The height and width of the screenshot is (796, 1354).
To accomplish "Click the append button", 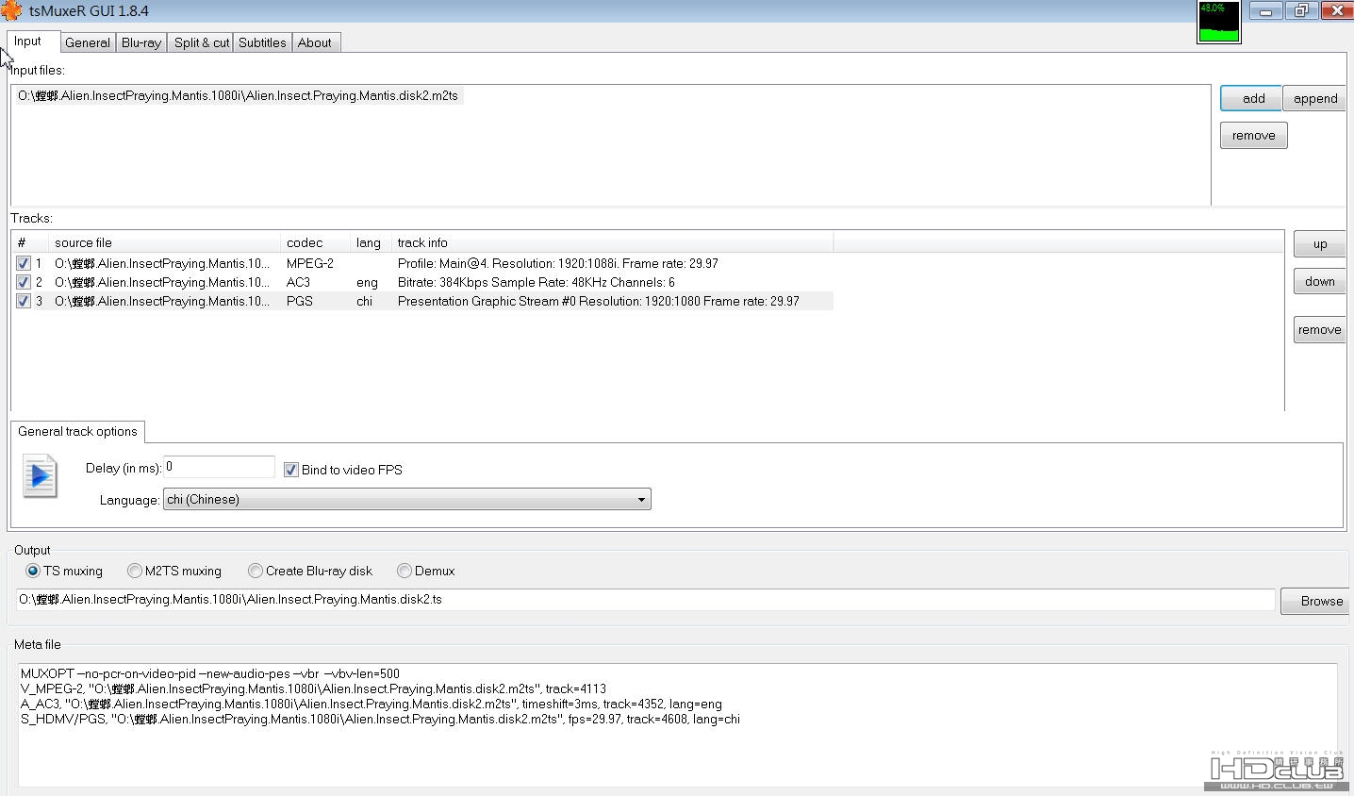I will coord(1315,98).
